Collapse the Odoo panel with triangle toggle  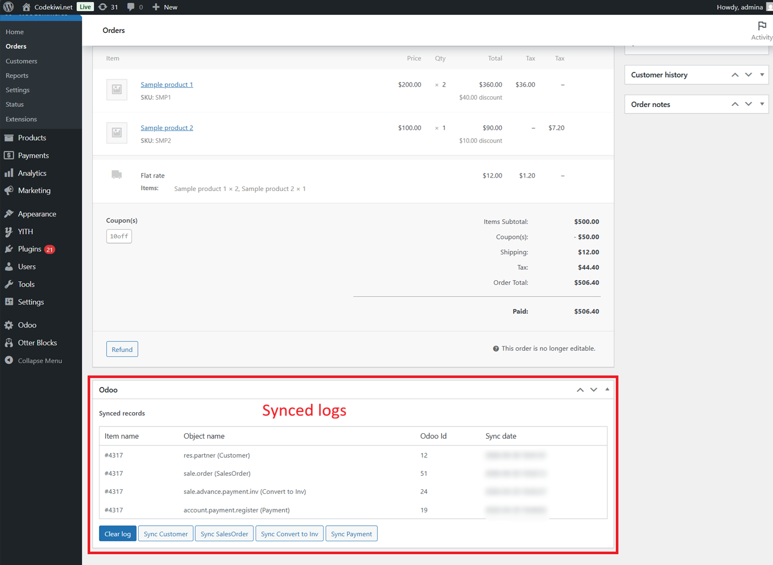pos(607,389)
